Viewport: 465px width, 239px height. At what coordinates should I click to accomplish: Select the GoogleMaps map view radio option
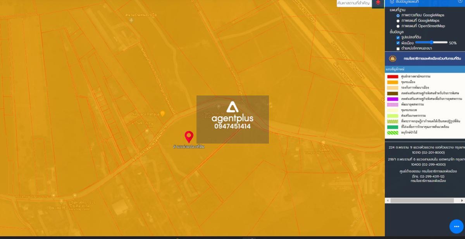pos(398,21)
